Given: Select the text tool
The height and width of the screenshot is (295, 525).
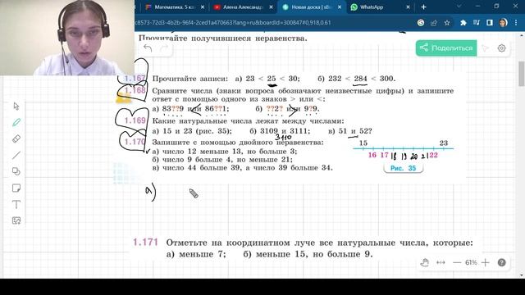Looking at the screenshot, I should point(16,204).
